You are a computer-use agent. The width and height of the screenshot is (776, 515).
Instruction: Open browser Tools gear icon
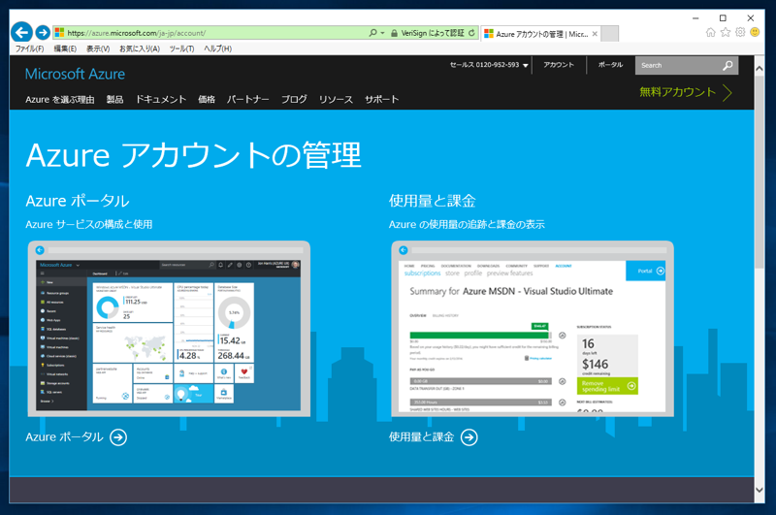point(740,32)
